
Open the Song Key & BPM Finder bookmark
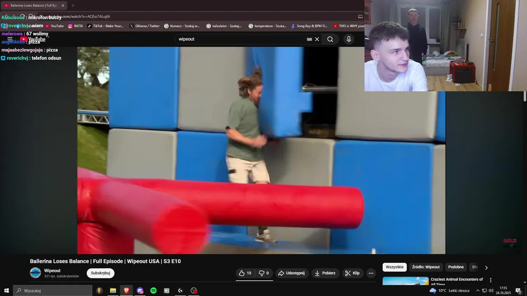tap(309, 26)
